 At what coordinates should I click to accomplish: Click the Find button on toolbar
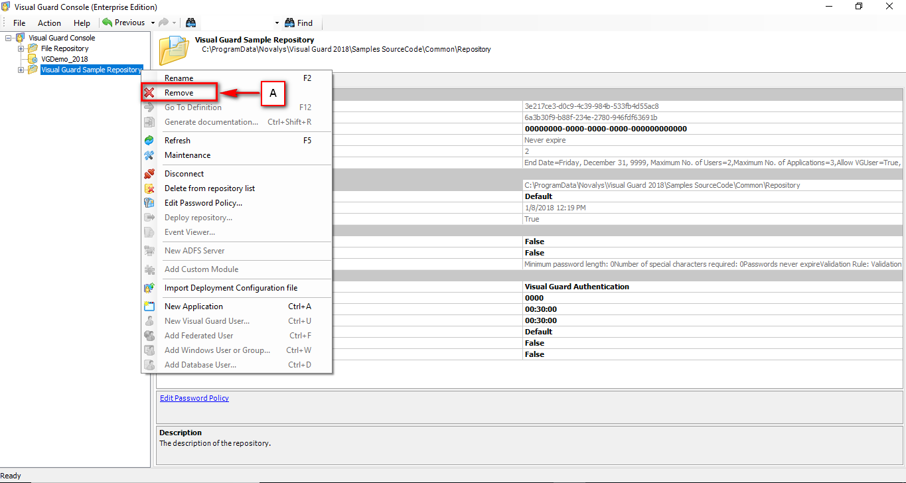pyautogui.click(x=299, y=22)
